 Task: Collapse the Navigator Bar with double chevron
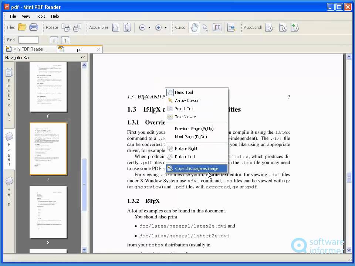tap(83, 58)
